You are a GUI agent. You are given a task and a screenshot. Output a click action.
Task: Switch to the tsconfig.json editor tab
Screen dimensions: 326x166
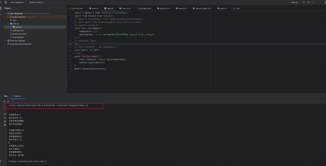pyautogui.click(x=76, y=8)
